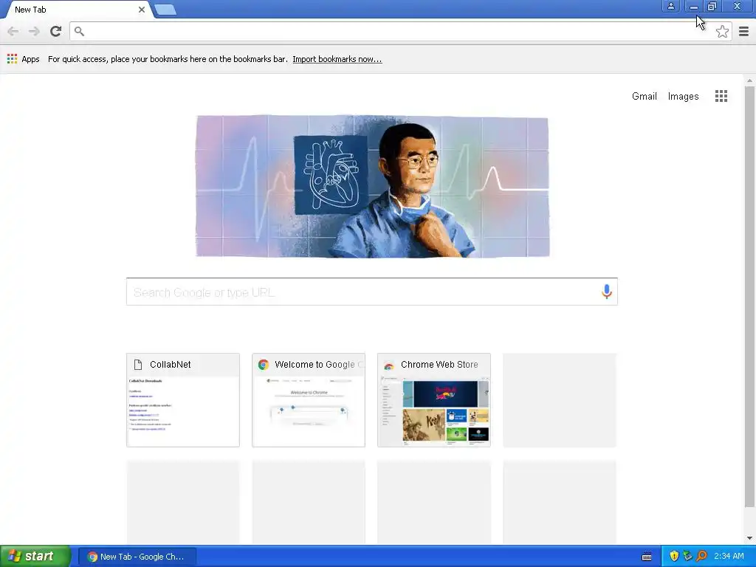Minimize the Chrome window
This screenshot has height=567, width=756.
[693, 6]
